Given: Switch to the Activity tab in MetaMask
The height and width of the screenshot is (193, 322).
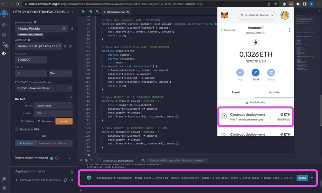Looking at the screenshot, I should [274, 92].
